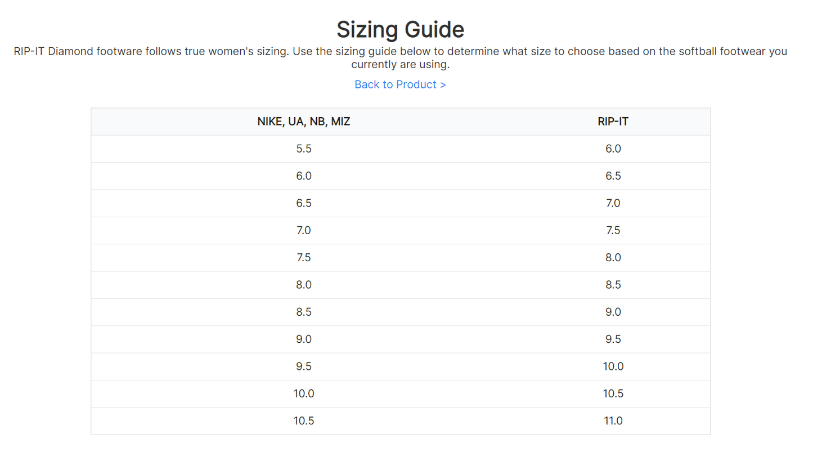Click the 8.0 cell in RIP-IT column
This screenshot has height=461, width=813.
pyautogui.click(x=613, y=257)
